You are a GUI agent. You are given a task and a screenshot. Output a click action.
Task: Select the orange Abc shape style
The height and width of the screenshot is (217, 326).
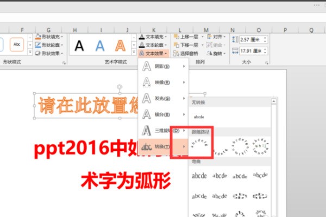pos(17,44)
